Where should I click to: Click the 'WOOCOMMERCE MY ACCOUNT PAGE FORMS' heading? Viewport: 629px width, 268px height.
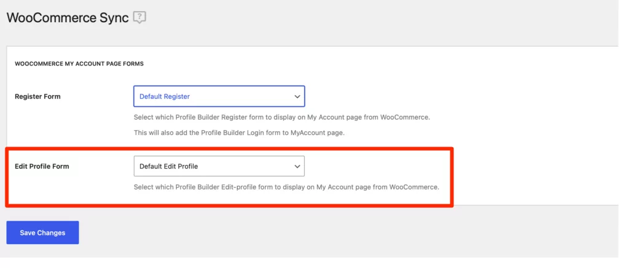pyautogui.click(x=79, y=64)
